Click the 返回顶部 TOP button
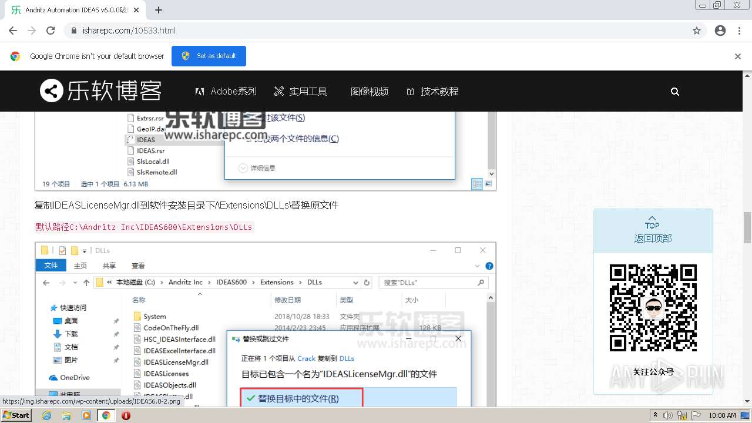 click(x=653, y=230)
